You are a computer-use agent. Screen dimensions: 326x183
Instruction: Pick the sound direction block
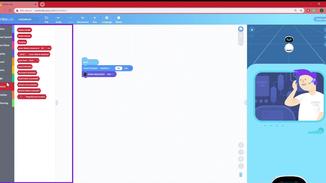pos(25,67)
